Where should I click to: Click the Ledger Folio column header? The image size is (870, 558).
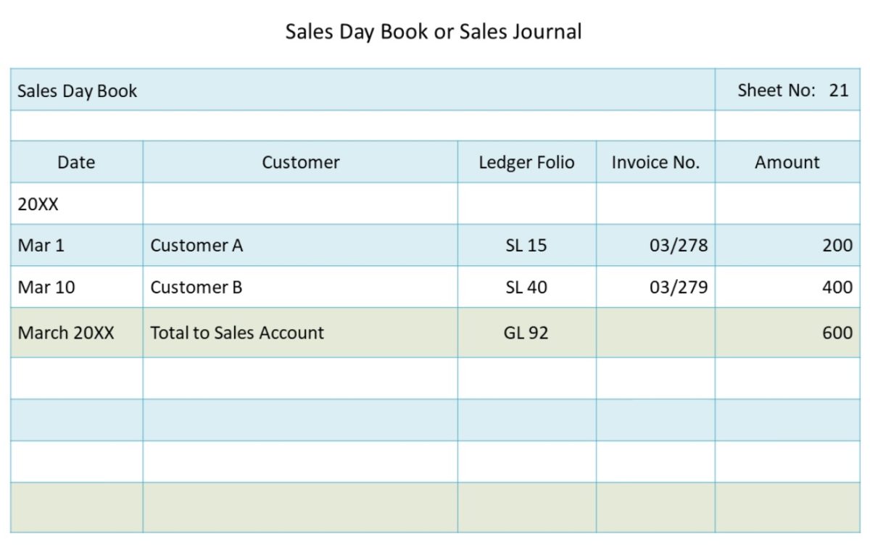click(526, 162)
